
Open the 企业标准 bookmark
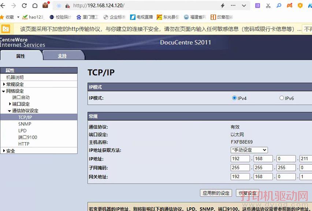(114, 17)
